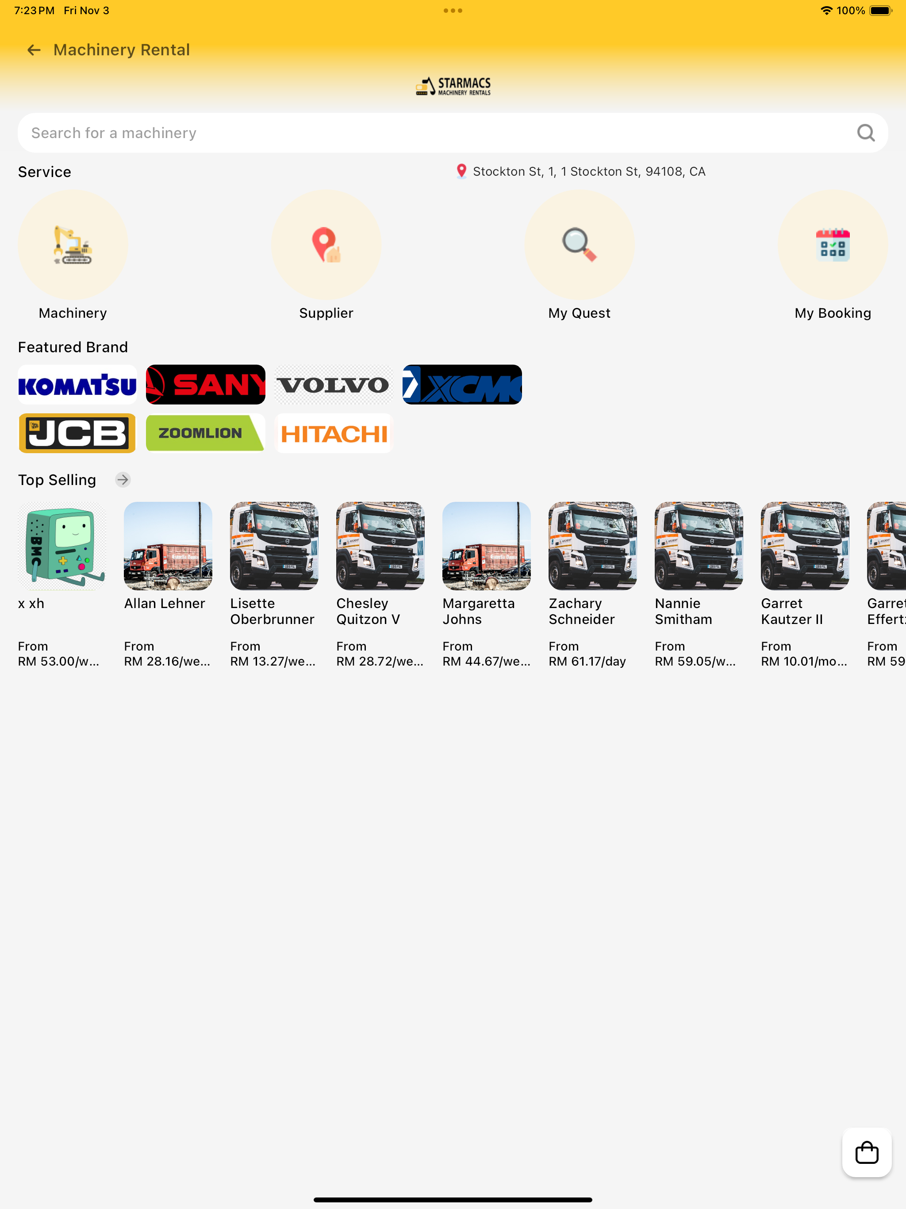Screen dimensions: 906x1209
Task: Tap the RM 59.05 price
Action: (695, 661)
